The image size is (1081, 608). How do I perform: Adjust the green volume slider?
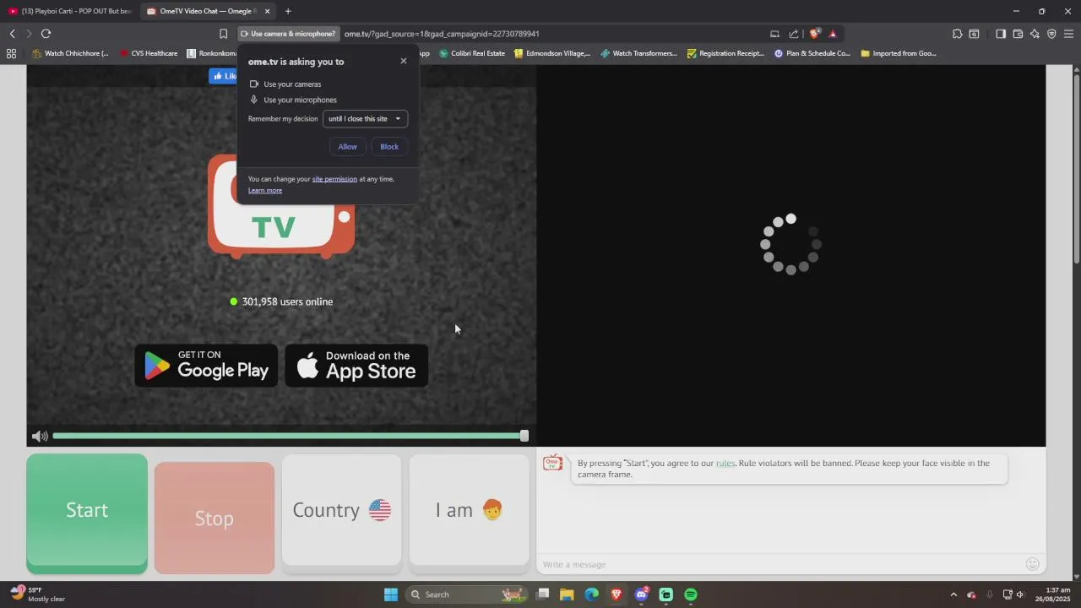tap(291, 436)
